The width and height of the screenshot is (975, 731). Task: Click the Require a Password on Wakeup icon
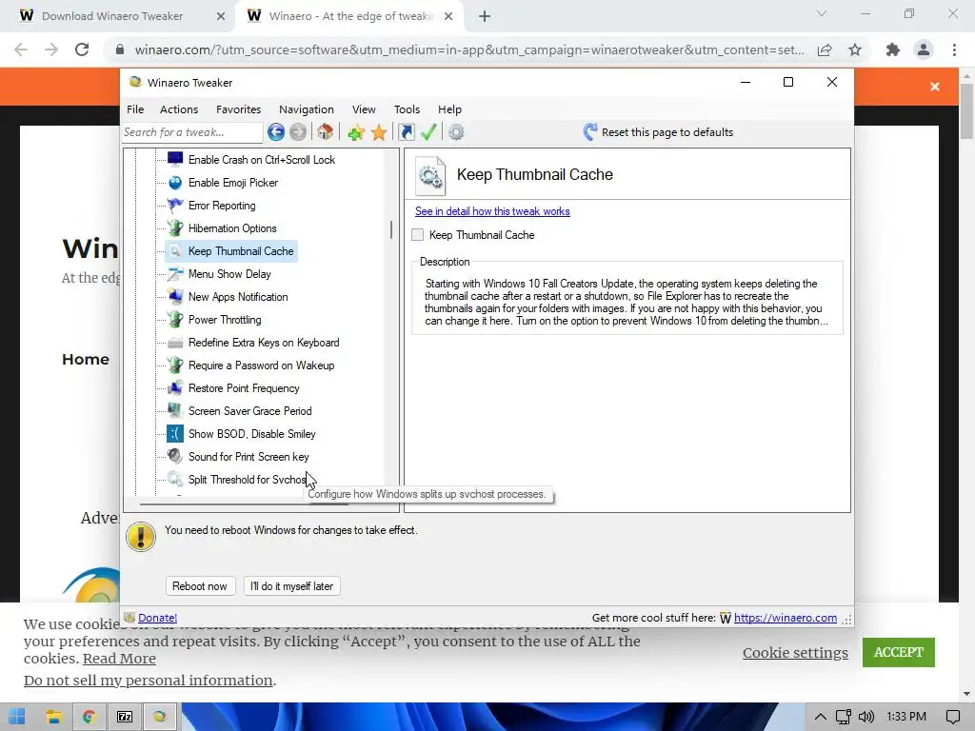pos(175,365)
